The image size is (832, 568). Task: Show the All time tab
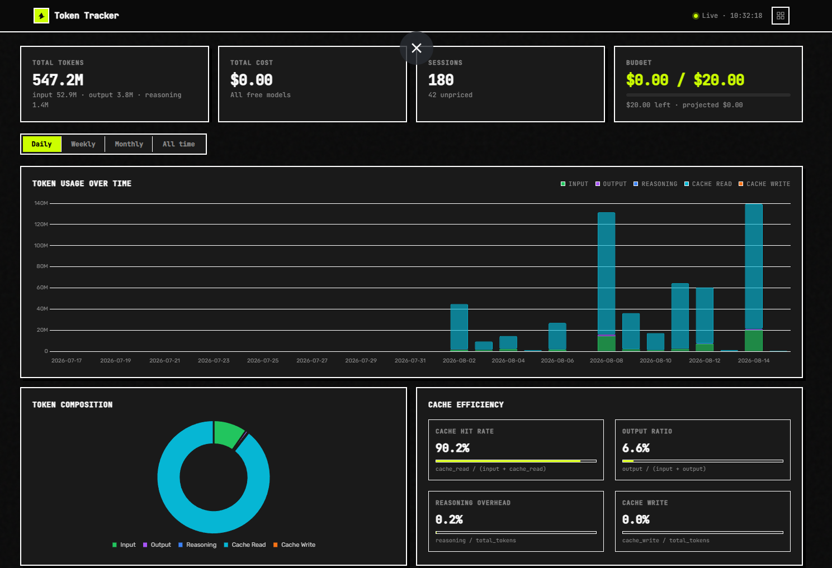179,144
